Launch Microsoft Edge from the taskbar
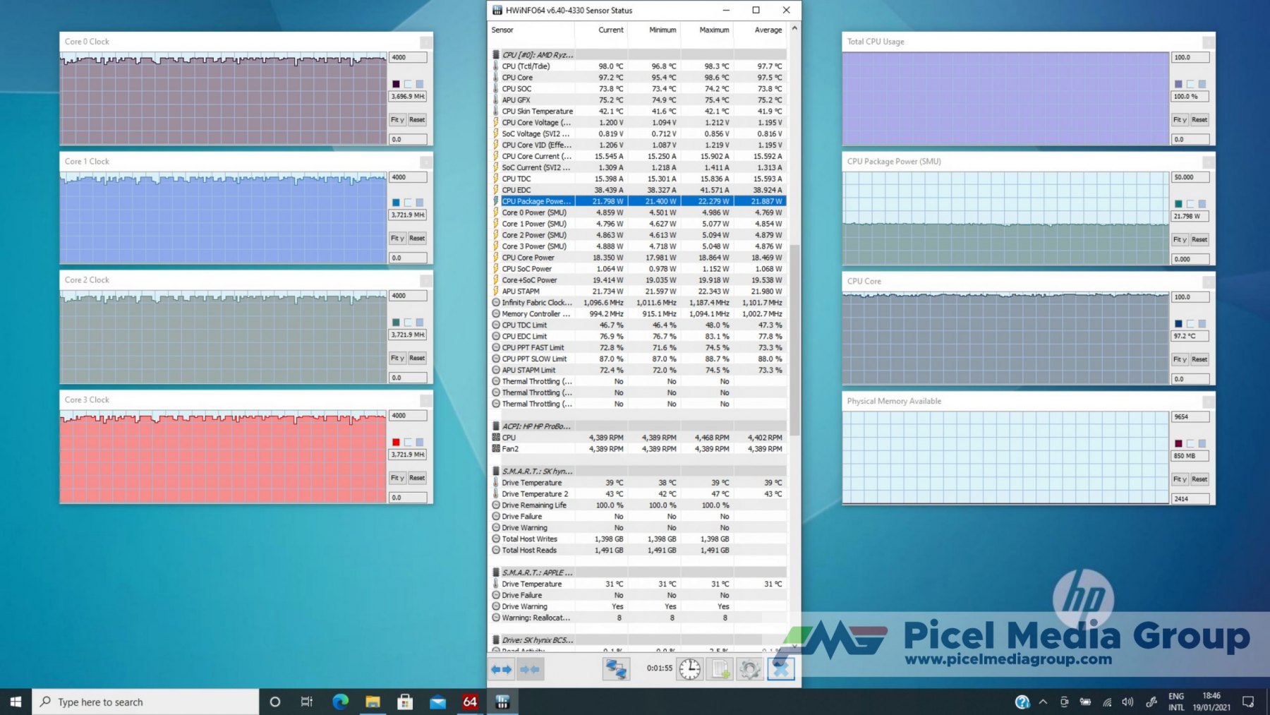This screenshot has width=1270, height=715. coord(341,702)
